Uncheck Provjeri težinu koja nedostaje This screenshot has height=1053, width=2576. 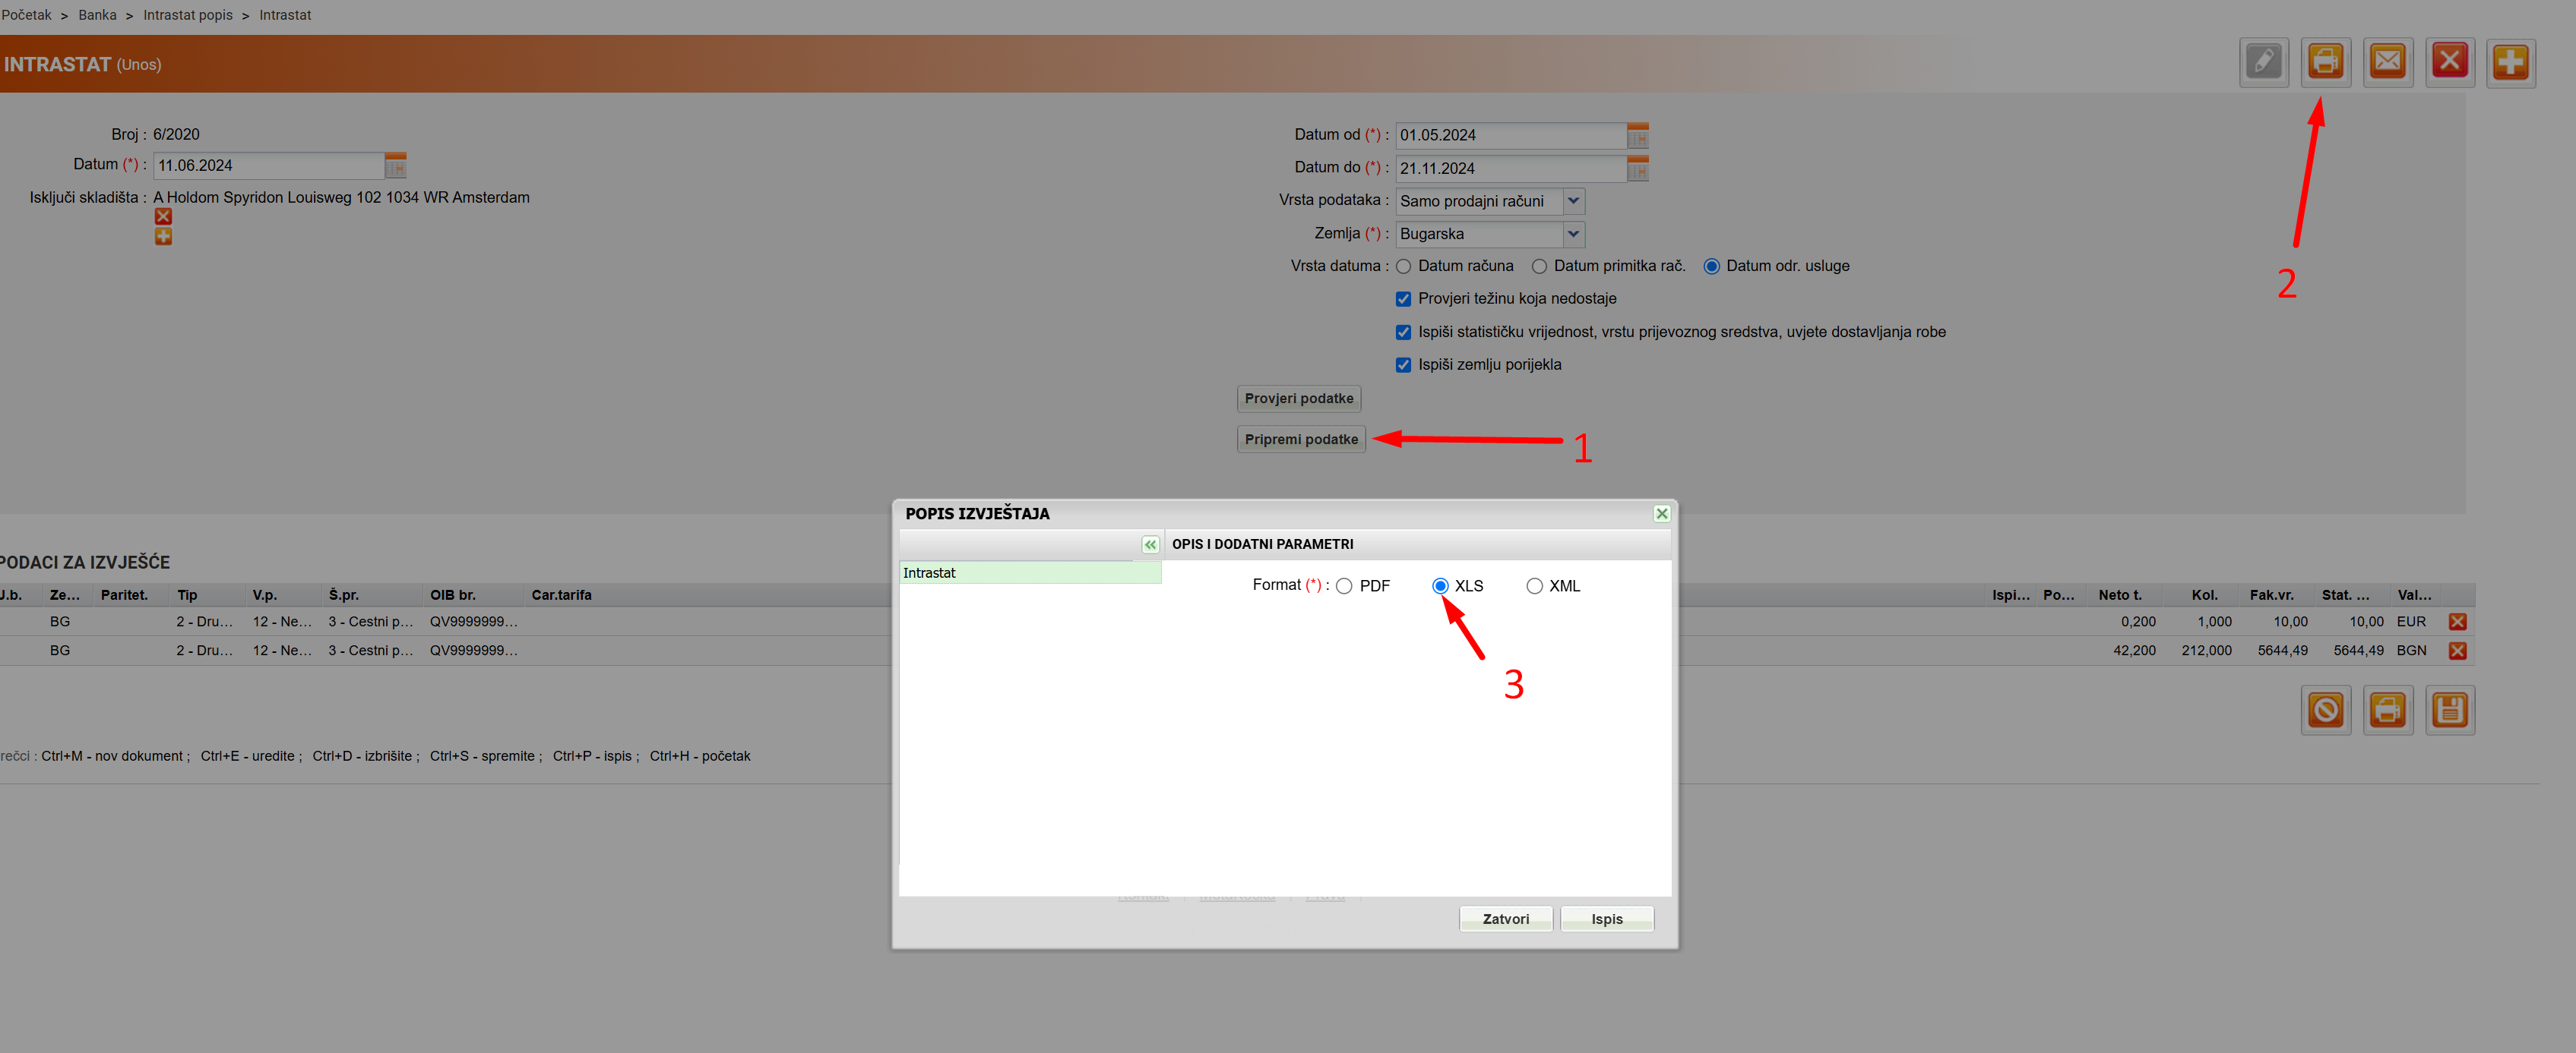click(1403, 298)
